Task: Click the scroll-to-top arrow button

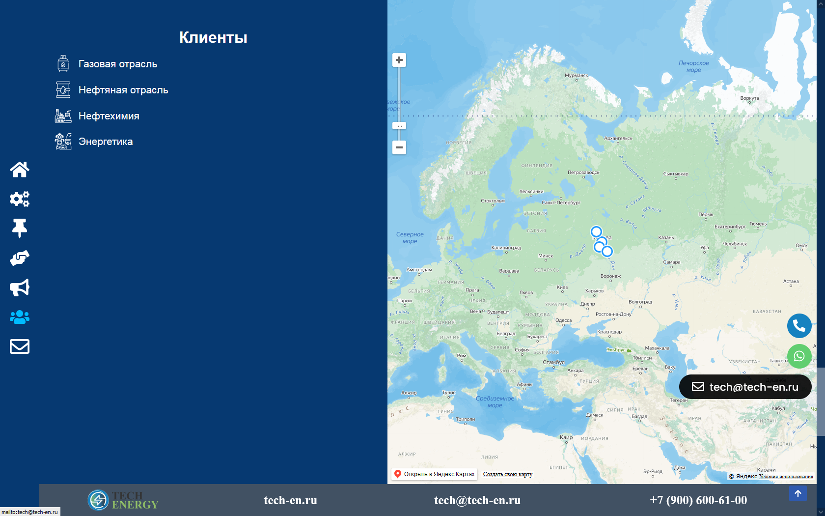Action: (798, 493)
